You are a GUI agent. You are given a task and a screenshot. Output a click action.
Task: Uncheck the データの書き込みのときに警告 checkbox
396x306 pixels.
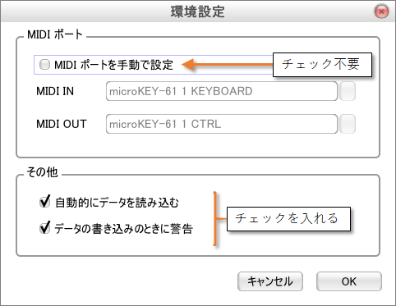pos(44,228)
